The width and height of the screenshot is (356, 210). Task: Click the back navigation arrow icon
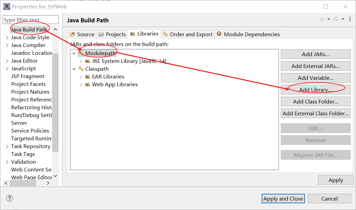tap(322, 19)
